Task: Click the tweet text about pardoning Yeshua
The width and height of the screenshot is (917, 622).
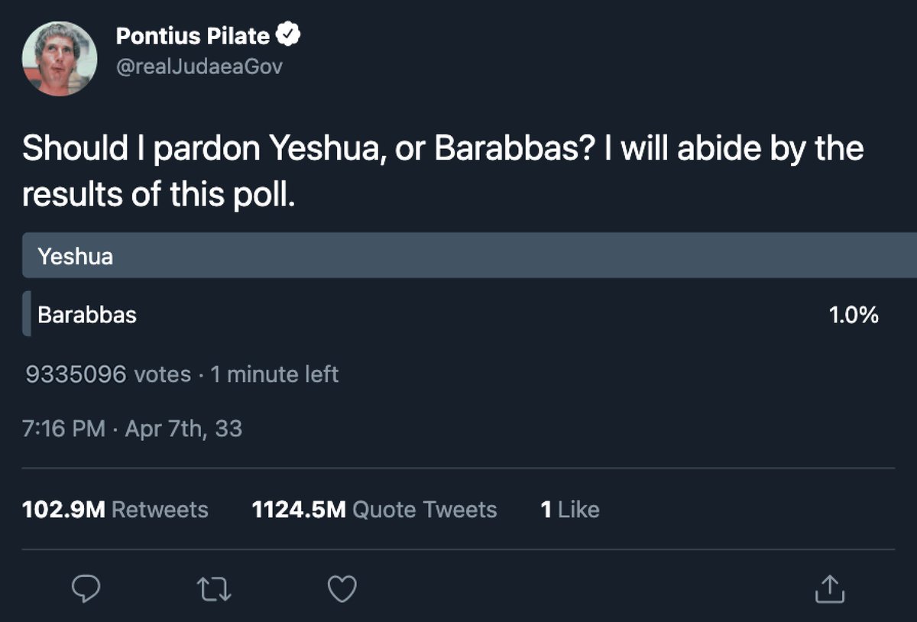Action: pos(443,171)
